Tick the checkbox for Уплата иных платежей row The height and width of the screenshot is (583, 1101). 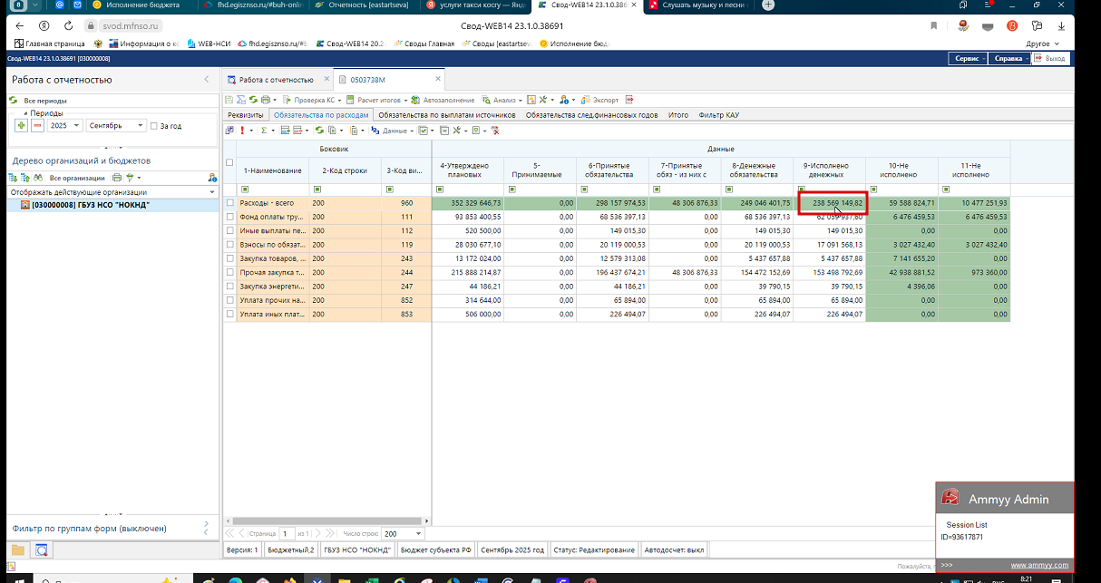tap(229, 315)
